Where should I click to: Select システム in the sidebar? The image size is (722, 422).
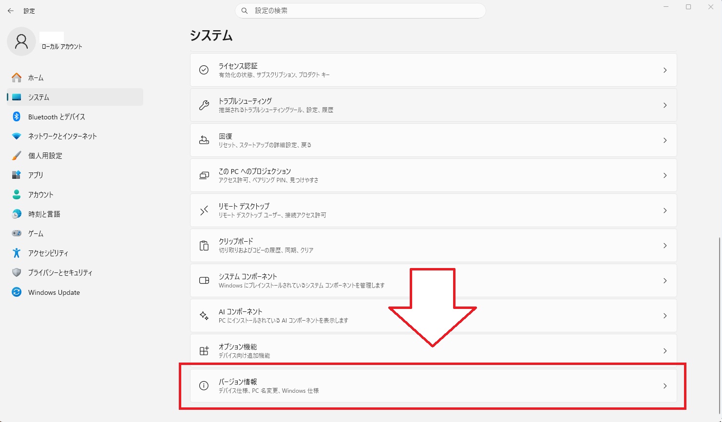(75, 97)
